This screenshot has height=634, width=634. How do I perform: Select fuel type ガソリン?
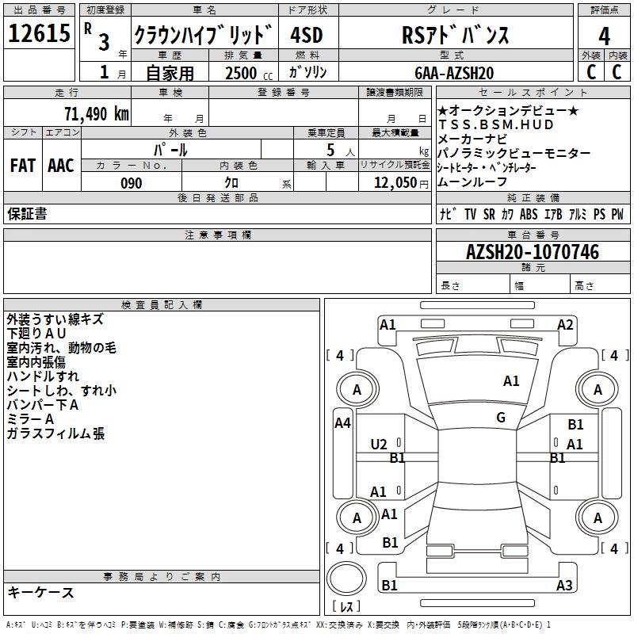307,72
